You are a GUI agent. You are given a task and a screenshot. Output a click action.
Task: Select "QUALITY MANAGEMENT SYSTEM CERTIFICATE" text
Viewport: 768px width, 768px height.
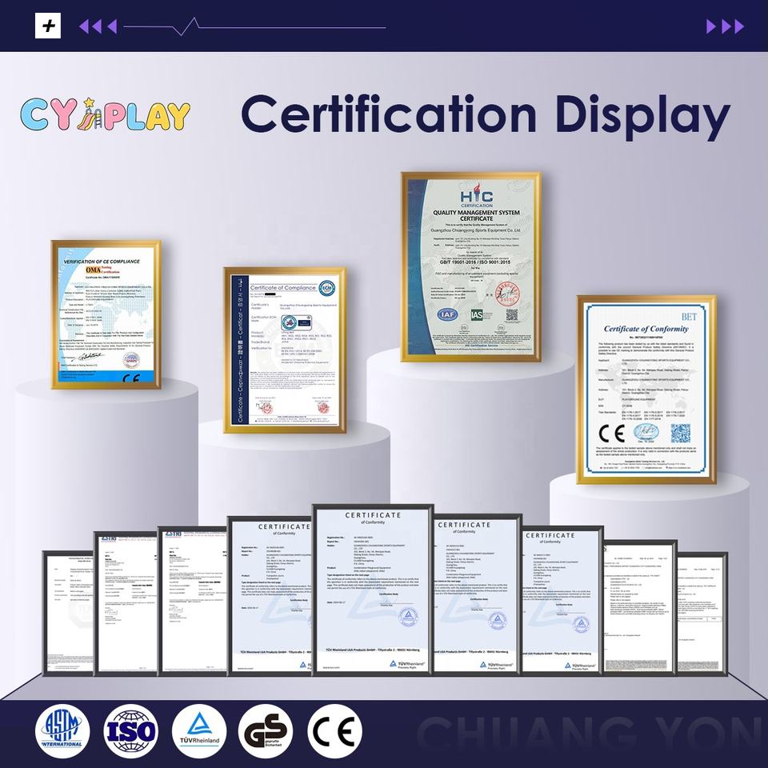476,215
